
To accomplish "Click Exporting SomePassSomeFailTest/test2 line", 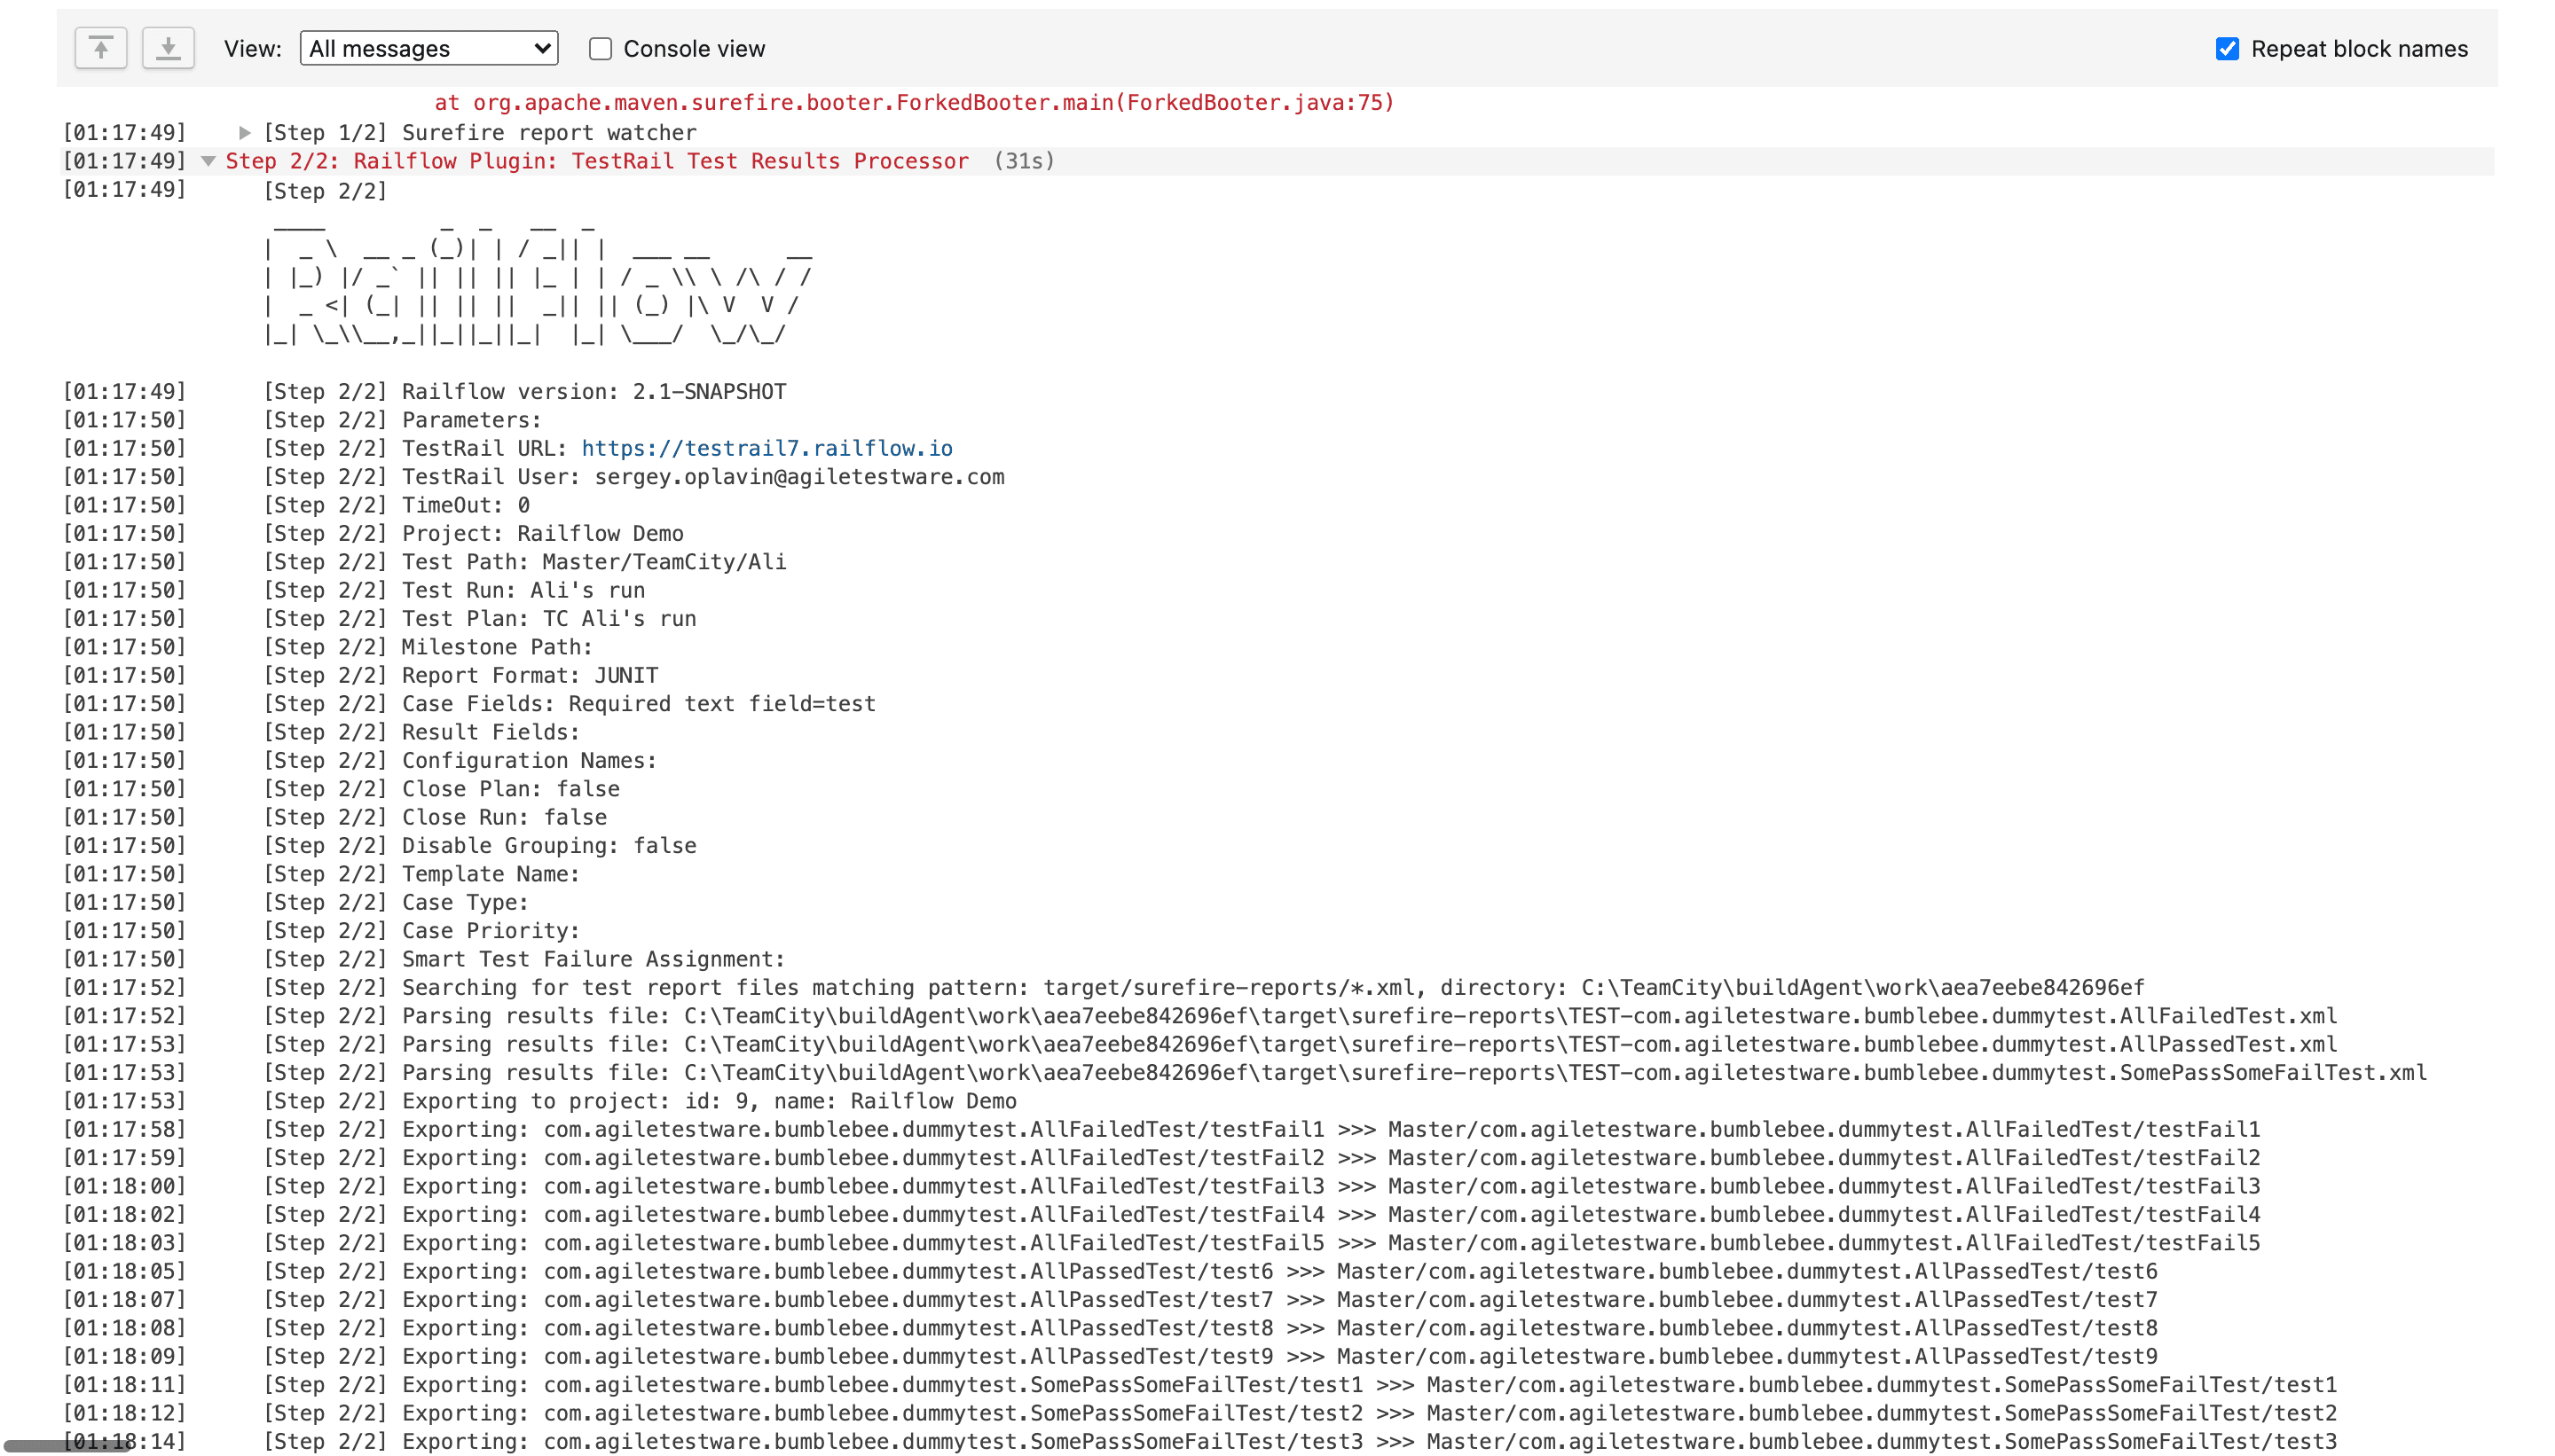I will (1370, 1413).
